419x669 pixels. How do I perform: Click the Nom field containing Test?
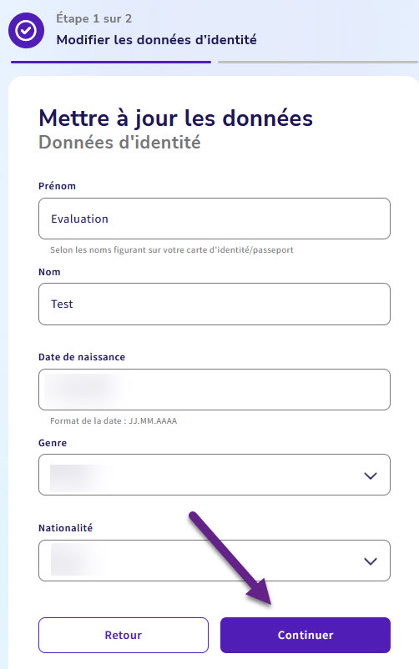point(215,304)
